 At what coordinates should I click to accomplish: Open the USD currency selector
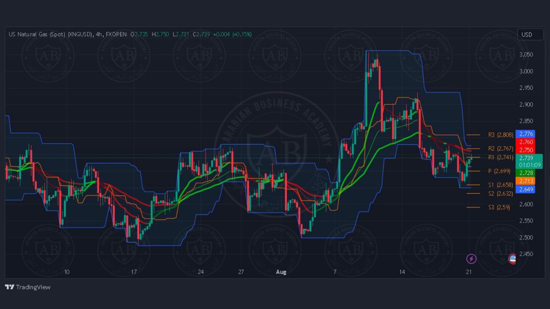click(x=530, y=34)
